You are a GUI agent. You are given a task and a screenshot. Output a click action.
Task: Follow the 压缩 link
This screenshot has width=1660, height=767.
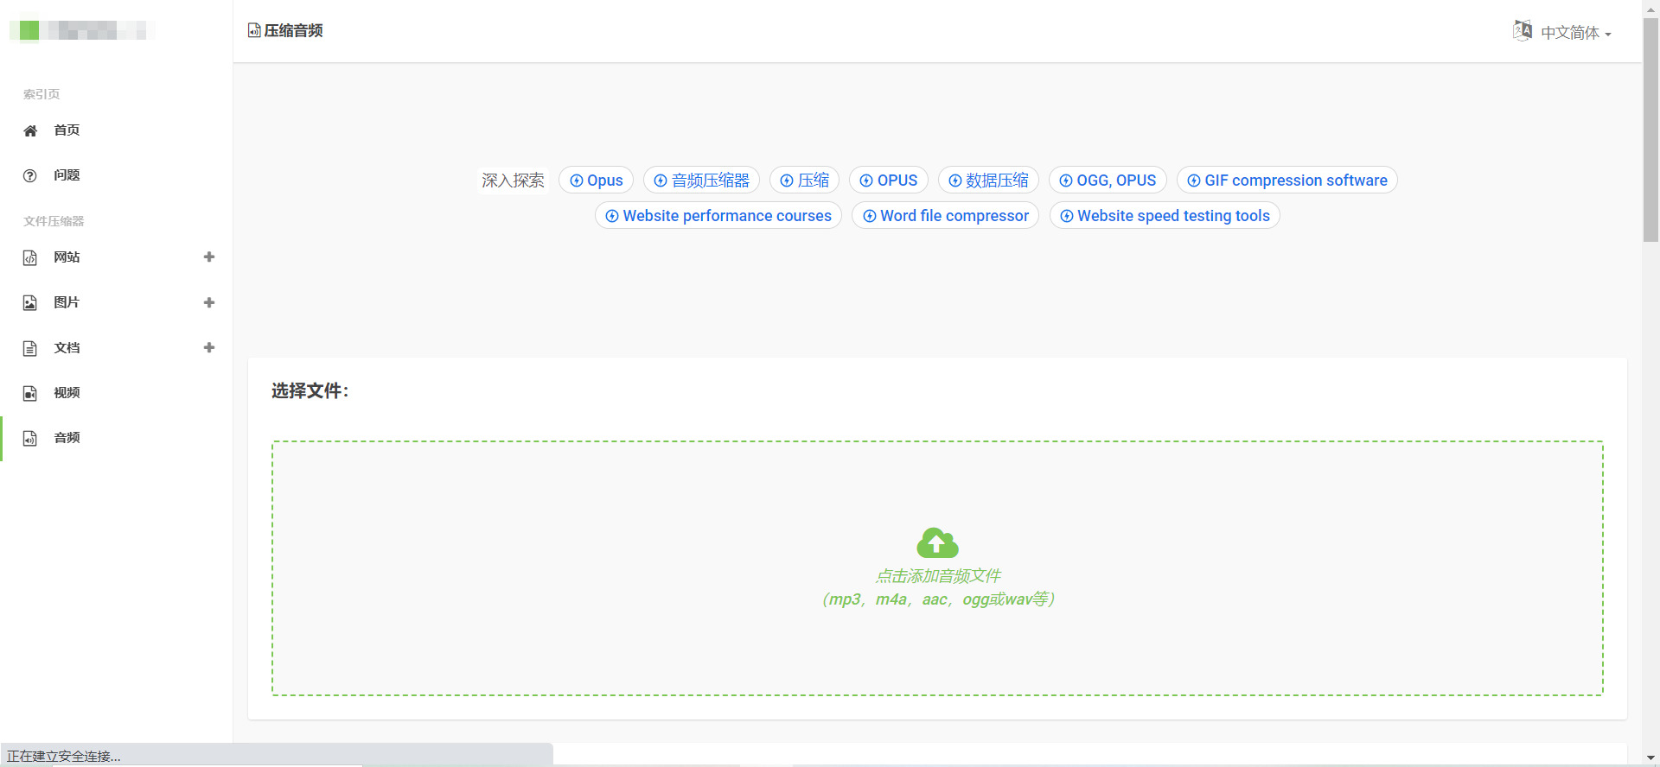[805, 180]
